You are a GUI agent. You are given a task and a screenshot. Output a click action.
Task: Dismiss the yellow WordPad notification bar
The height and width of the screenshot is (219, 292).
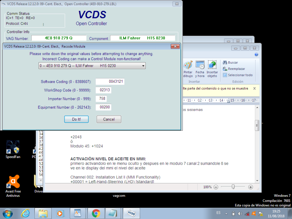pyautogui.click(x=254, y=88)
